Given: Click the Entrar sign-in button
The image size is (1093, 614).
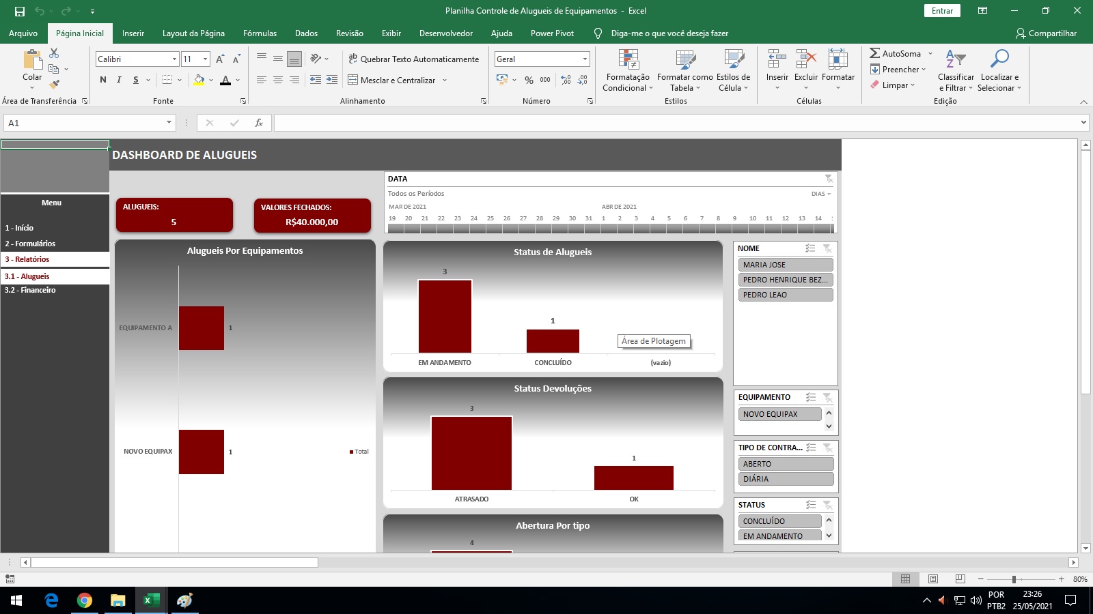Looking at the screenshot, I should coord(942,11).
